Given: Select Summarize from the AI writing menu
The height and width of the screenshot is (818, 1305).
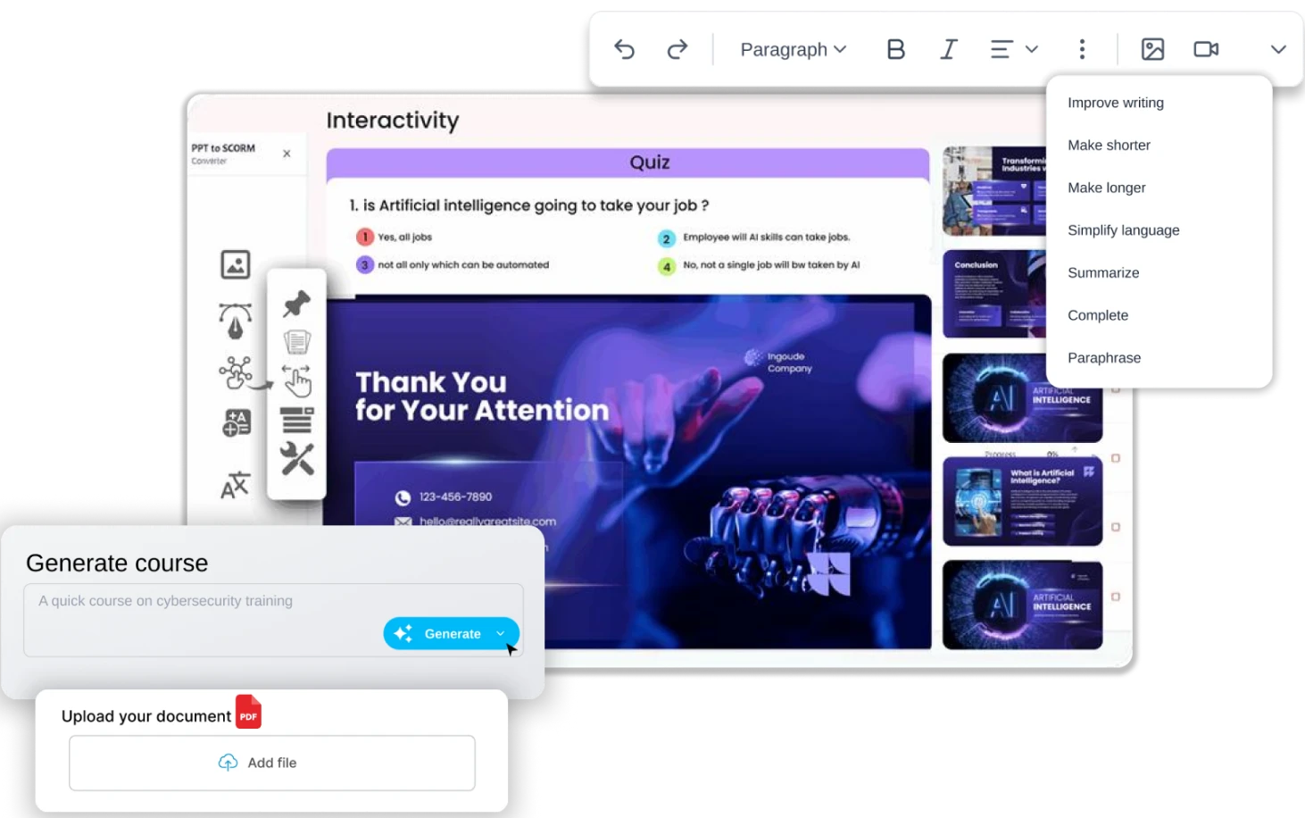Looking at the screenshot, I should coord(1103,272).
